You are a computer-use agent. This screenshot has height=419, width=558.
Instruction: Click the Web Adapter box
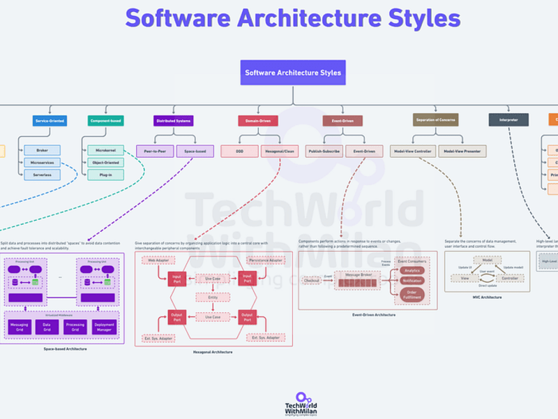[158, 260]
